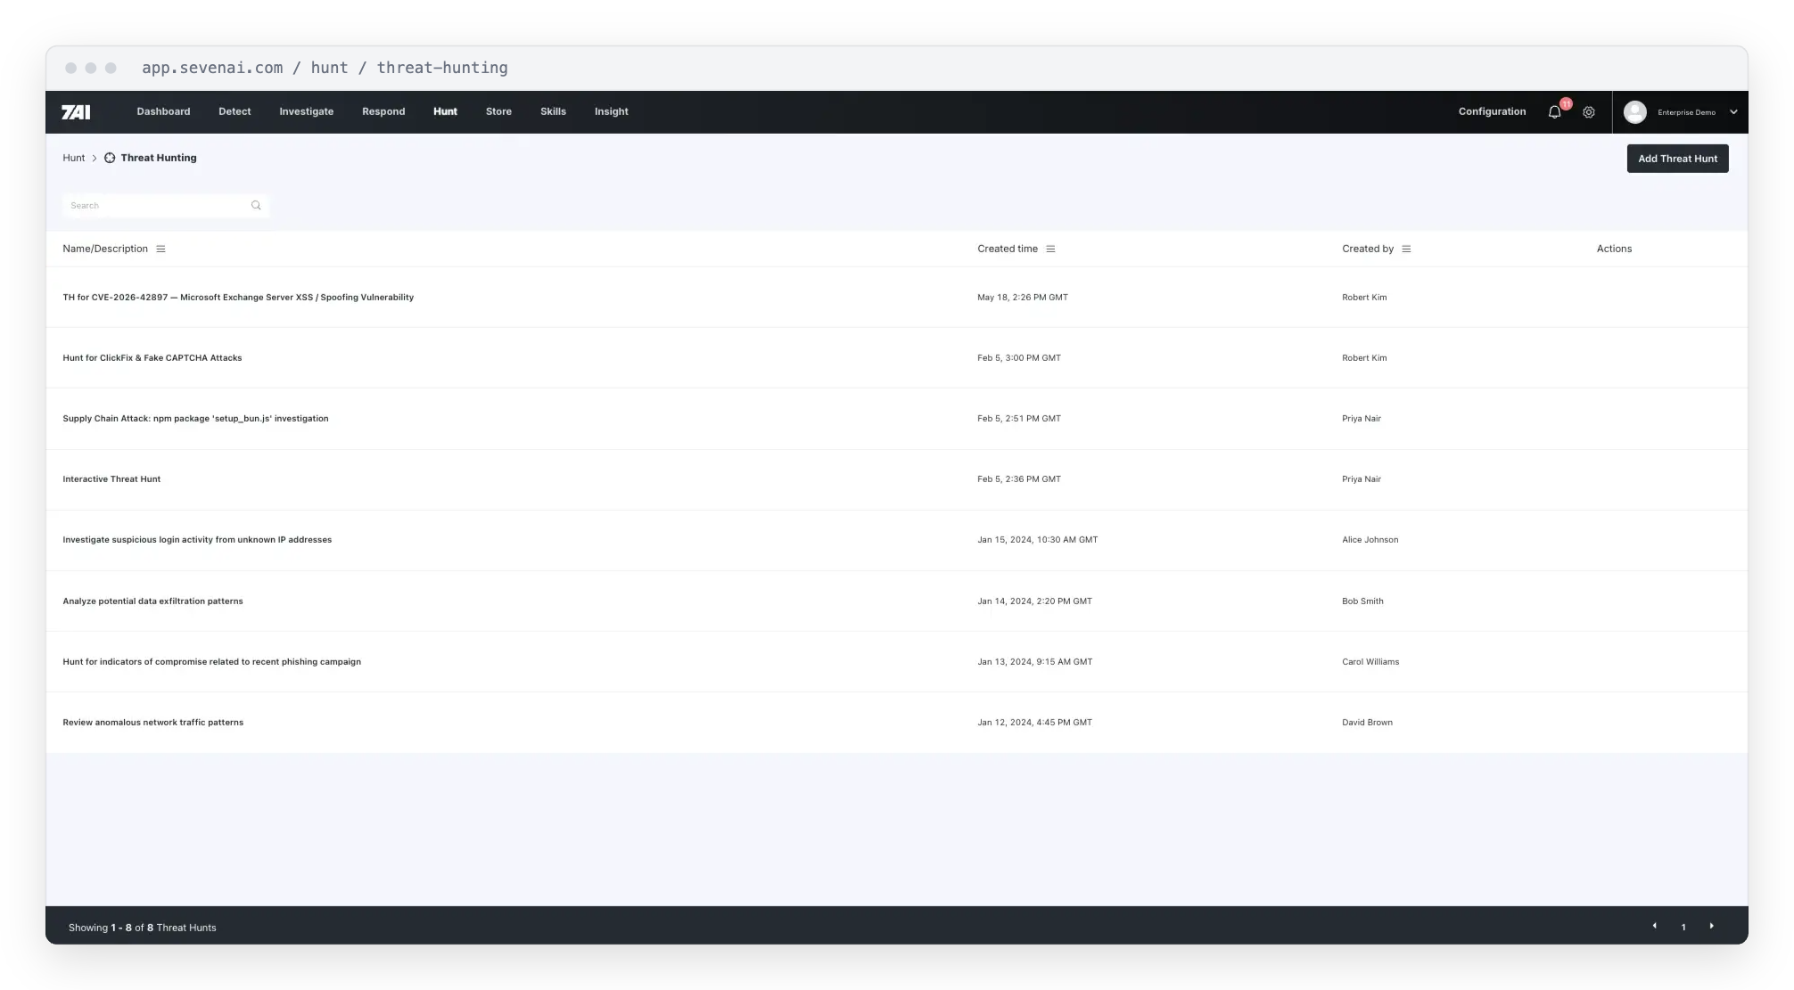Focus the Search input field
The image size is (1794, 990).
(x=165, y=205)
